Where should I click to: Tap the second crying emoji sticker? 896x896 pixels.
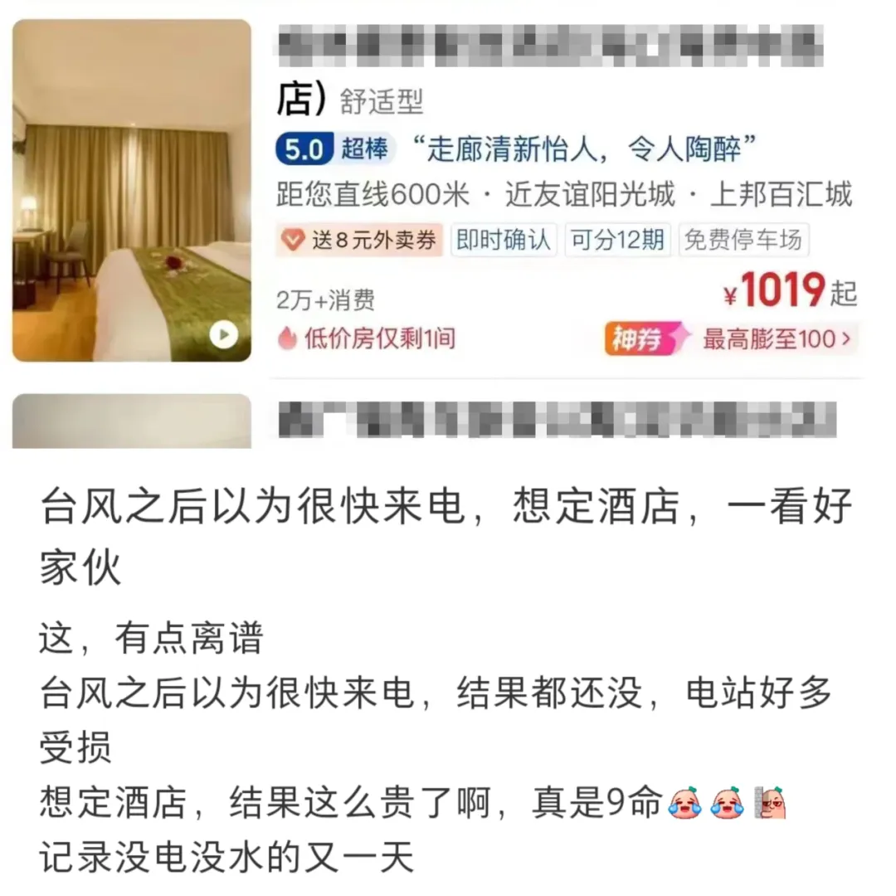coord(727,803)
